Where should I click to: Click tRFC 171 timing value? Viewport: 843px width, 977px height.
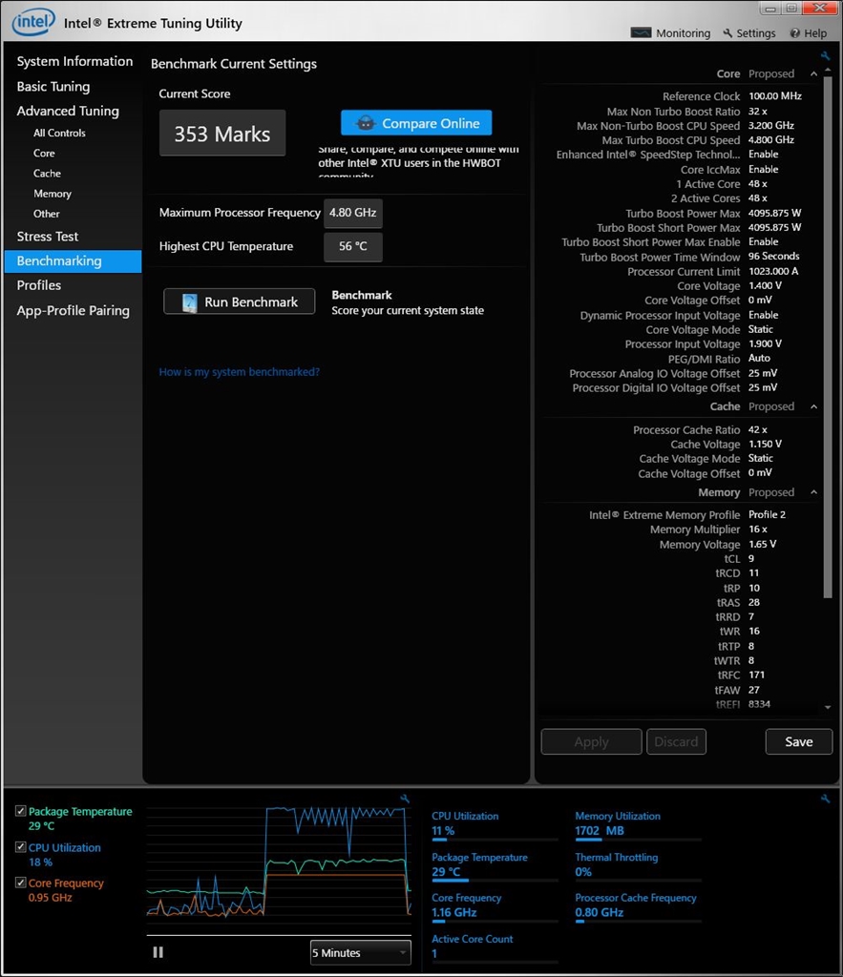[756, 675]
